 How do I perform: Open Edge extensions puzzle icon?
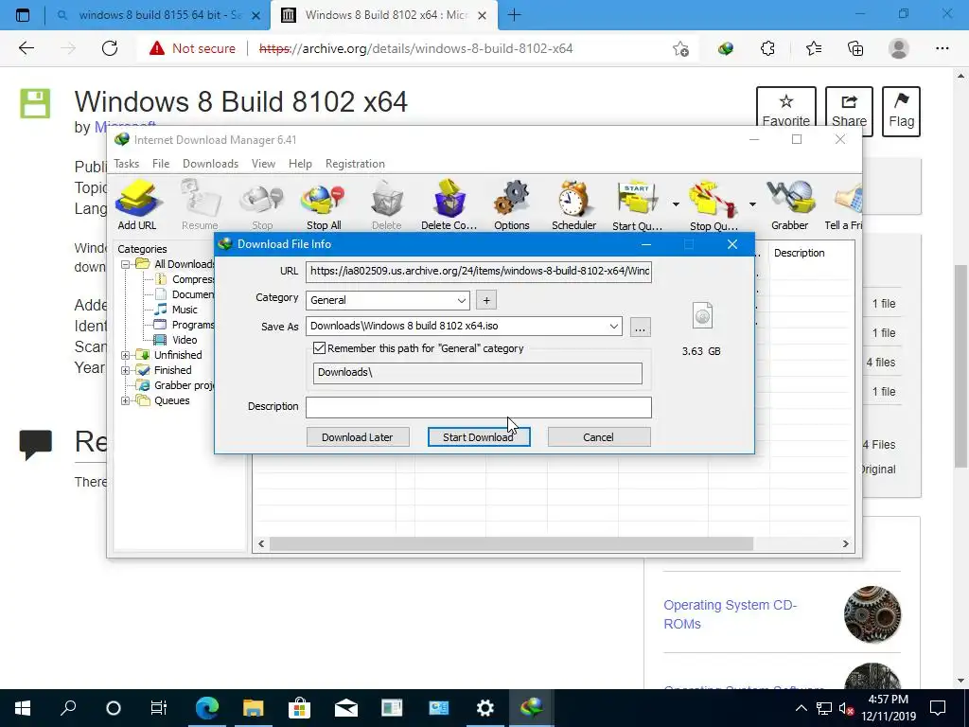pos(767,48)
